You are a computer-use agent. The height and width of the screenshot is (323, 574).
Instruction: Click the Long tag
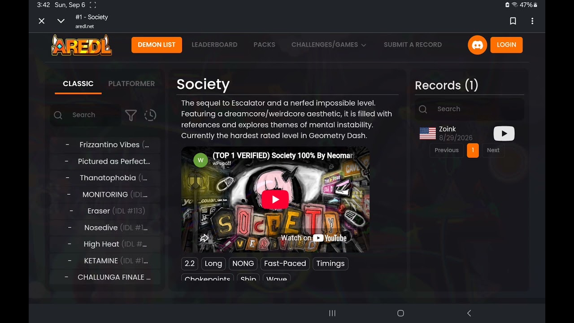coord(213,264)
